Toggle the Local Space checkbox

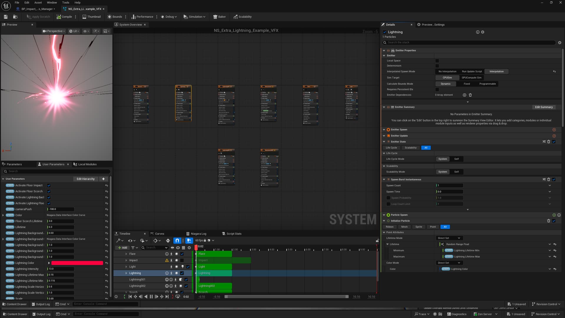(x=437, y=61)
